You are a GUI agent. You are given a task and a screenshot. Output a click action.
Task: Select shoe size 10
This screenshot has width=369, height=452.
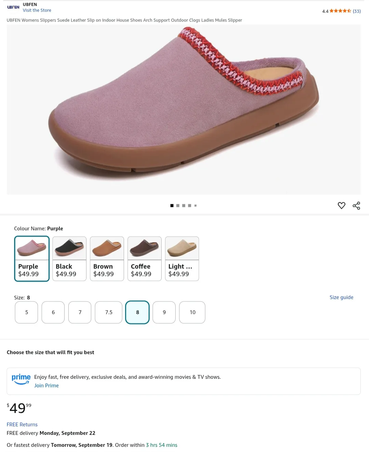tap(192, 312)
